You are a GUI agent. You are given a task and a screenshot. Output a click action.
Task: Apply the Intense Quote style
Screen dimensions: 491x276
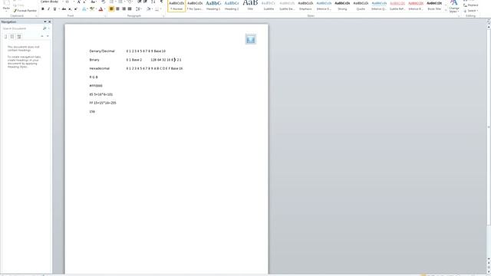point(379,6)
